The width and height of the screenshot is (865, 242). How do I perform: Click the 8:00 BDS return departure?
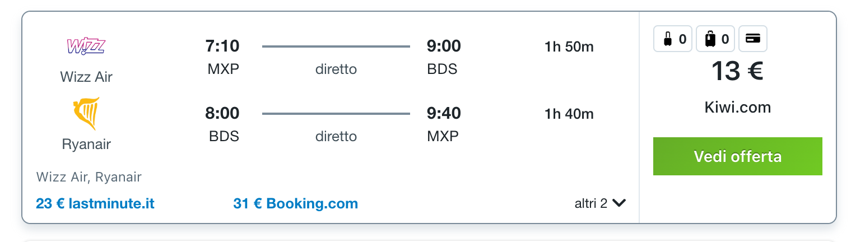[x=223, y=124]
